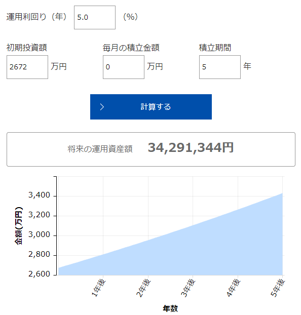Click the 1年後 x-axis label
The height and width of the screenshot is (315, 301).
point(99,288)
